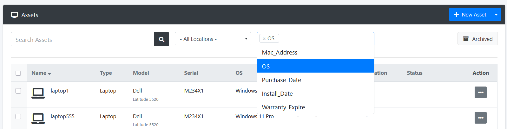
Task: Click the laptop icon for laptop555
Action: tap(38, 118)
